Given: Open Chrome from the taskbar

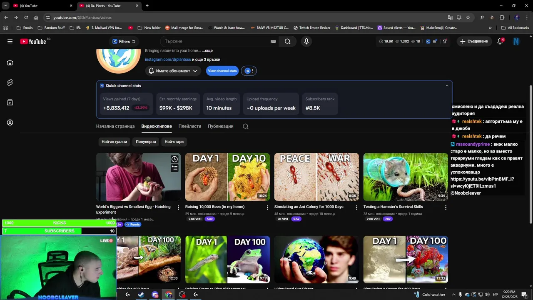Looking at the screenshot, I should tap(169, 295).
